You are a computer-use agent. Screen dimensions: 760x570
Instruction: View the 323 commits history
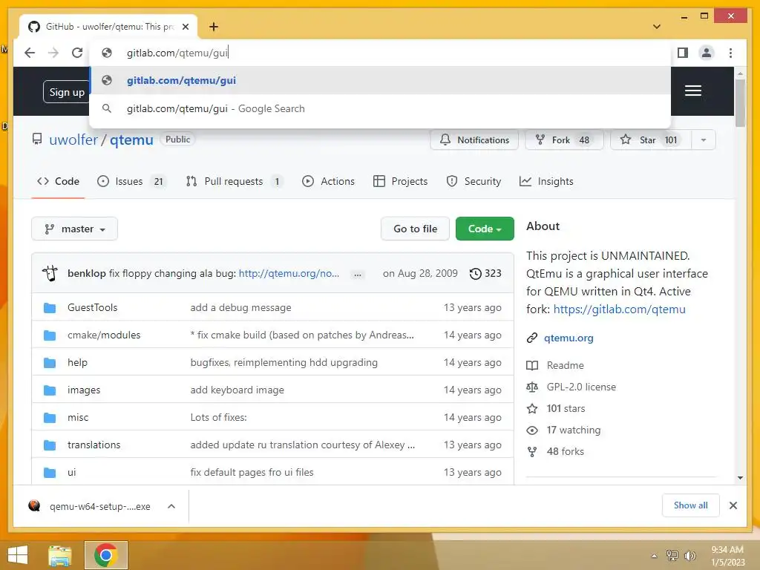pyautogui.click(x=485, y=273)
